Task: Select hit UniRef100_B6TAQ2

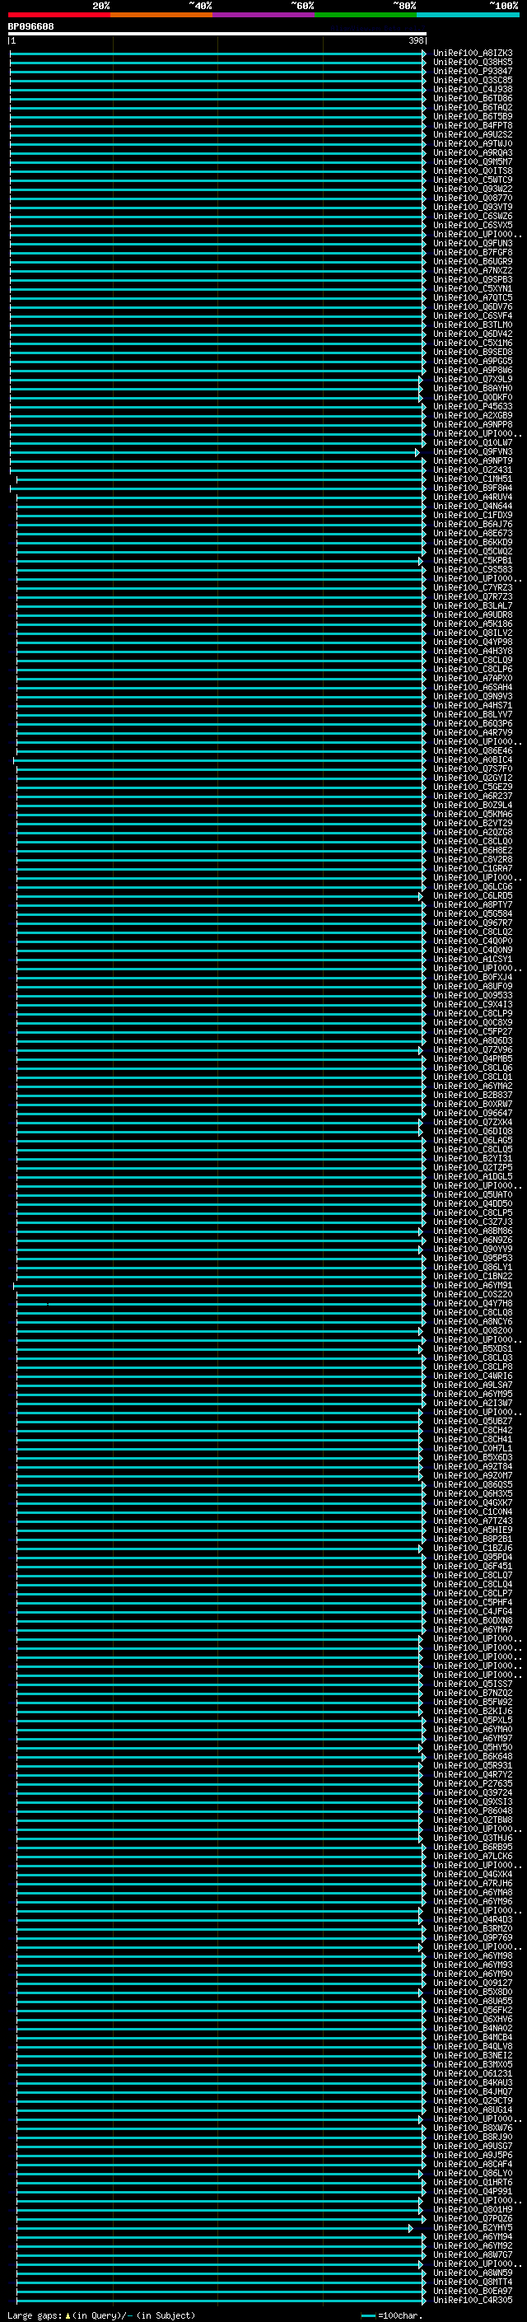Action: 473,107
